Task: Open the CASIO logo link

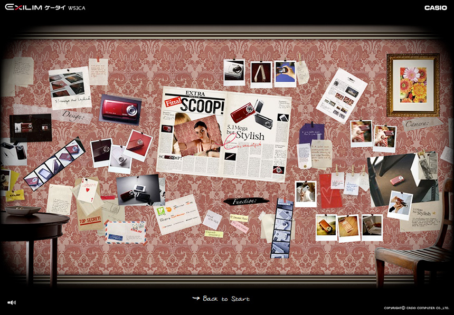Action: [436, 8]
